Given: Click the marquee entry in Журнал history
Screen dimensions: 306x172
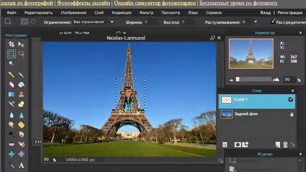Looking at the screenshot, I should point(232,161).
